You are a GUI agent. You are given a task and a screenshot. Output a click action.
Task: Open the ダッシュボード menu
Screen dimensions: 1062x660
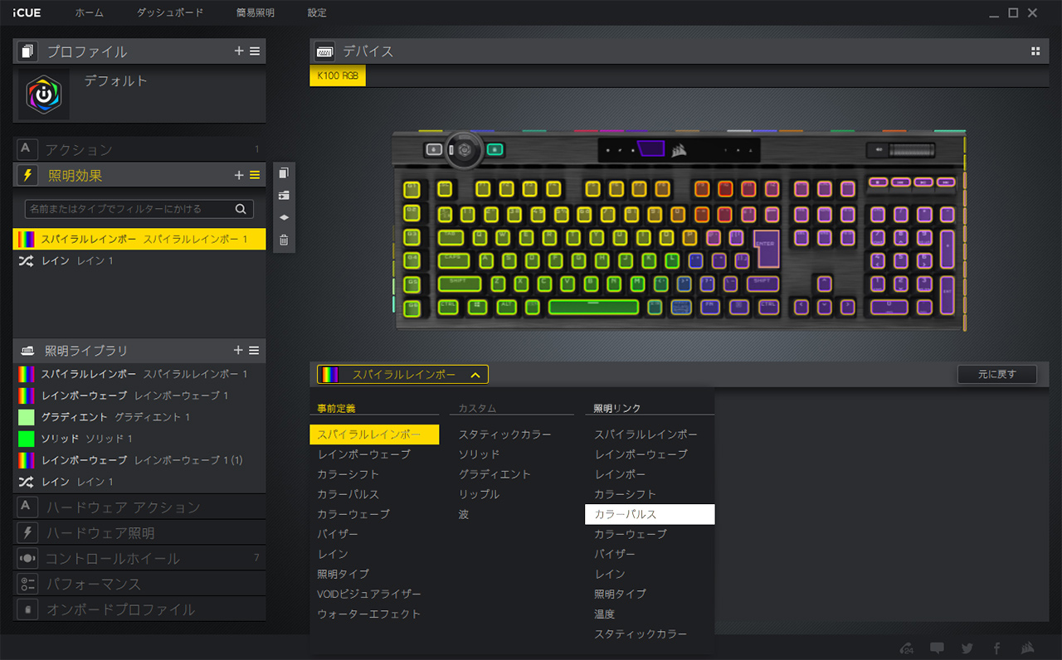[169, 13]
